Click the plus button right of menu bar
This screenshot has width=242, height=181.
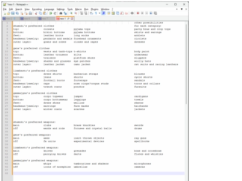click(177, 9)
